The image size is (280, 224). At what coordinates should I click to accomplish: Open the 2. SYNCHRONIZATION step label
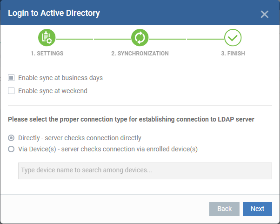pos(140,54)
